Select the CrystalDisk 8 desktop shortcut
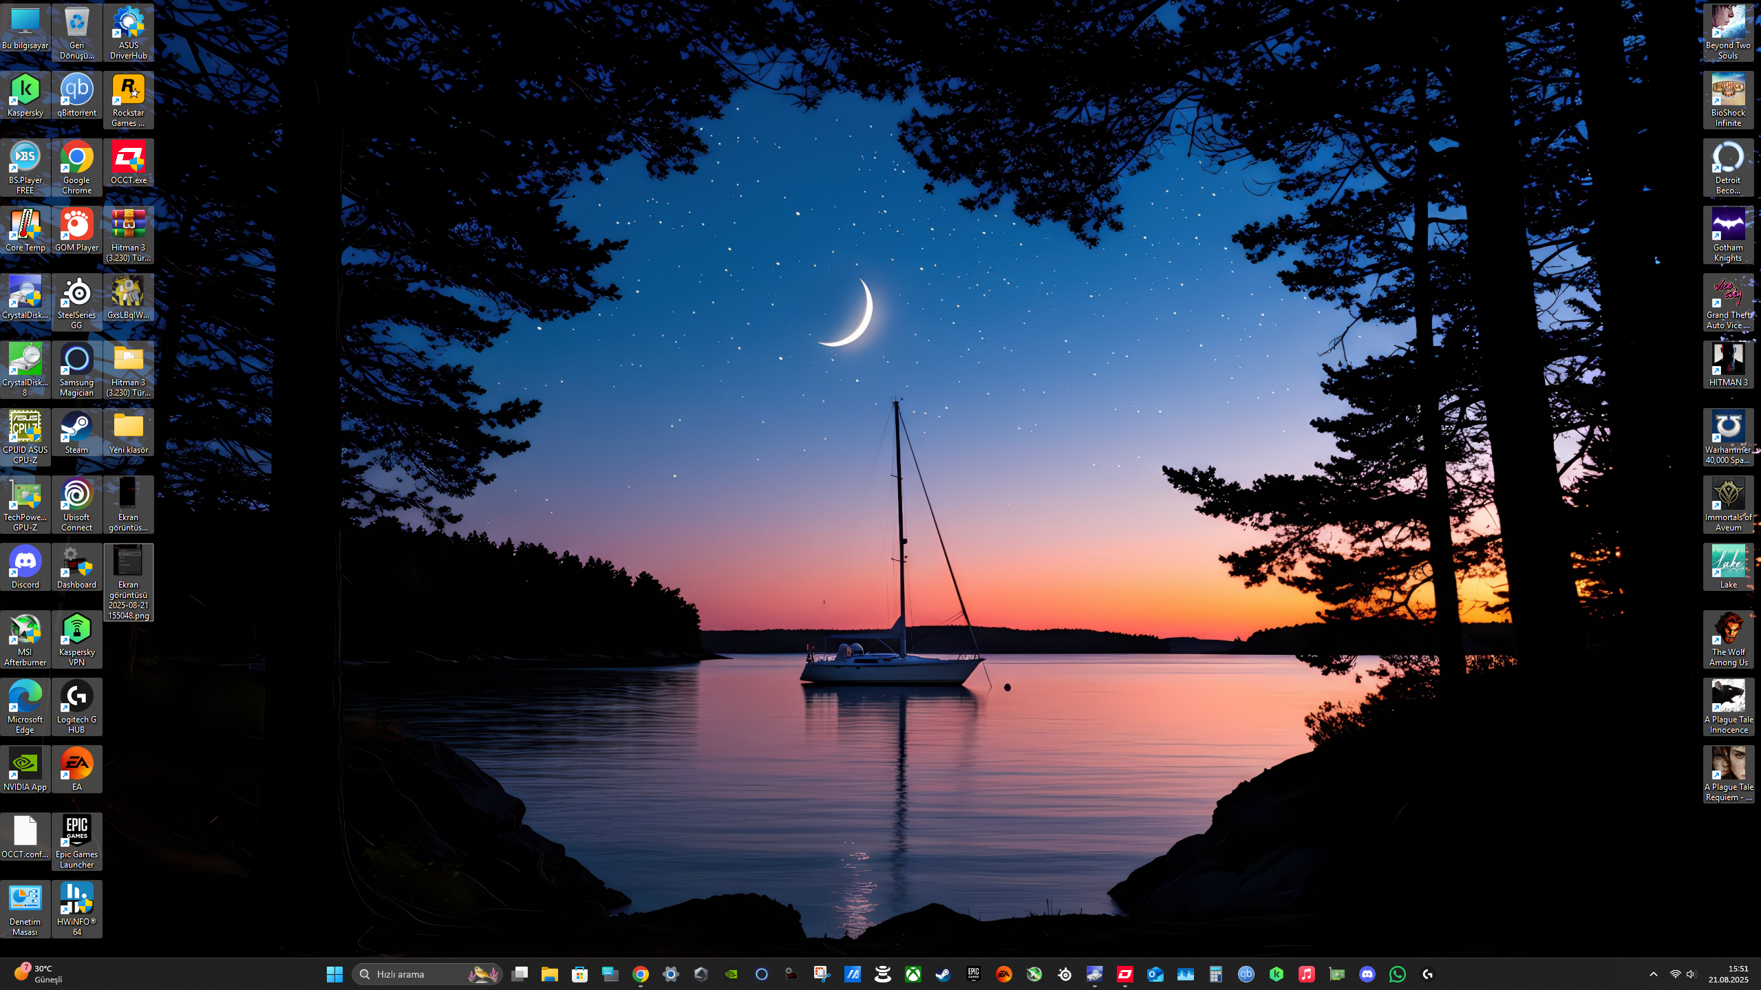 pos(25,369)
